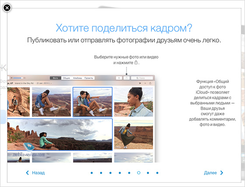Click the heading Хотите поделиться кадром?

[x=124, y=28]
